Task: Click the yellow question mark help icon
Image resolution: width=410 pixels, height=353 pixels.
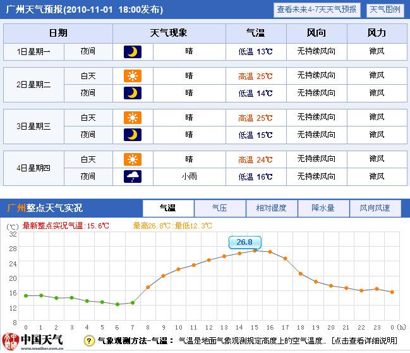Action: coord(90,341)
